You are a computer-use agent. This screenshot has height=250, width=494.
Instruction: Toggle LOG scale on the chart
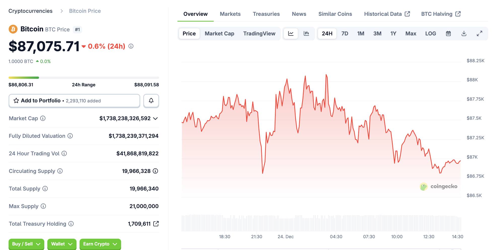click(x=430, y=33)
